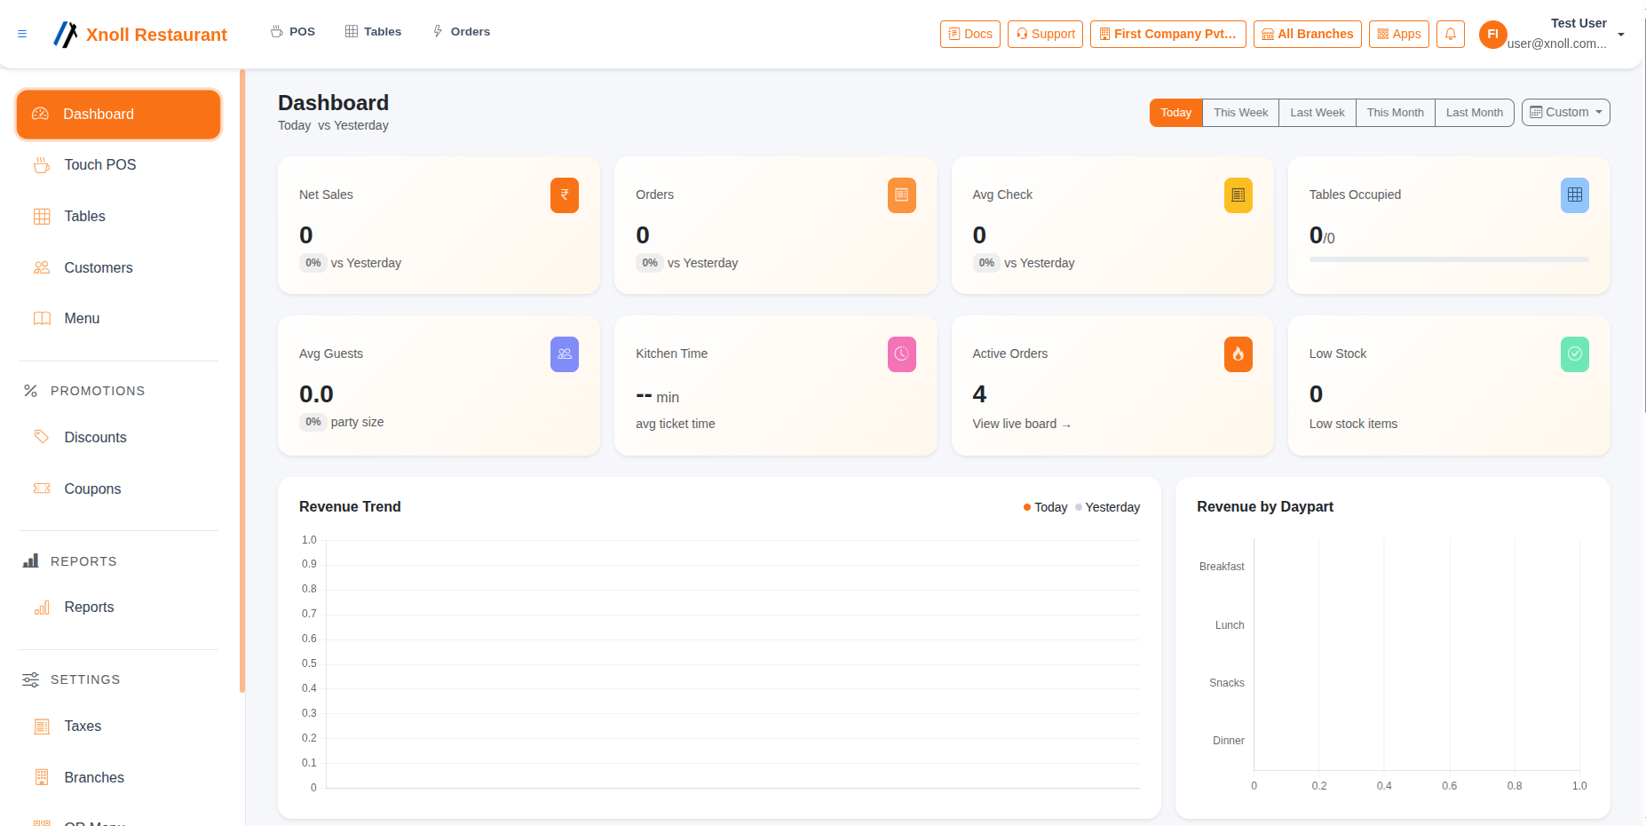Viewport: 1646px width, 826px height.
Task: Open Reports in the sidebar
Action: click(x=118, y=608)
